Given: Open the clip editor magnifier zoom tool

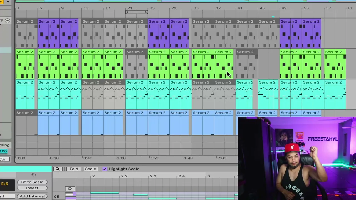Looking at the screenshot, I should (x=58, y=169).
